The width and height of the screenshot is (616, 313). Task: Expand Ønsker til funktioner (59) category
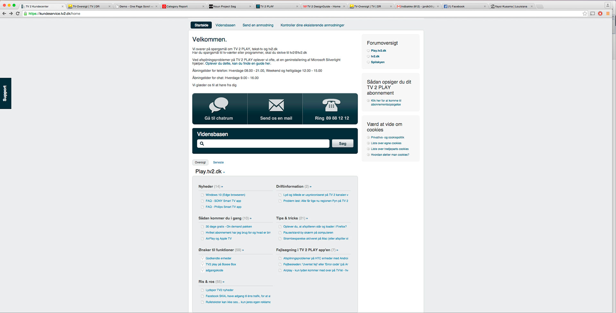pyautogui.click(x=221, y=250)
